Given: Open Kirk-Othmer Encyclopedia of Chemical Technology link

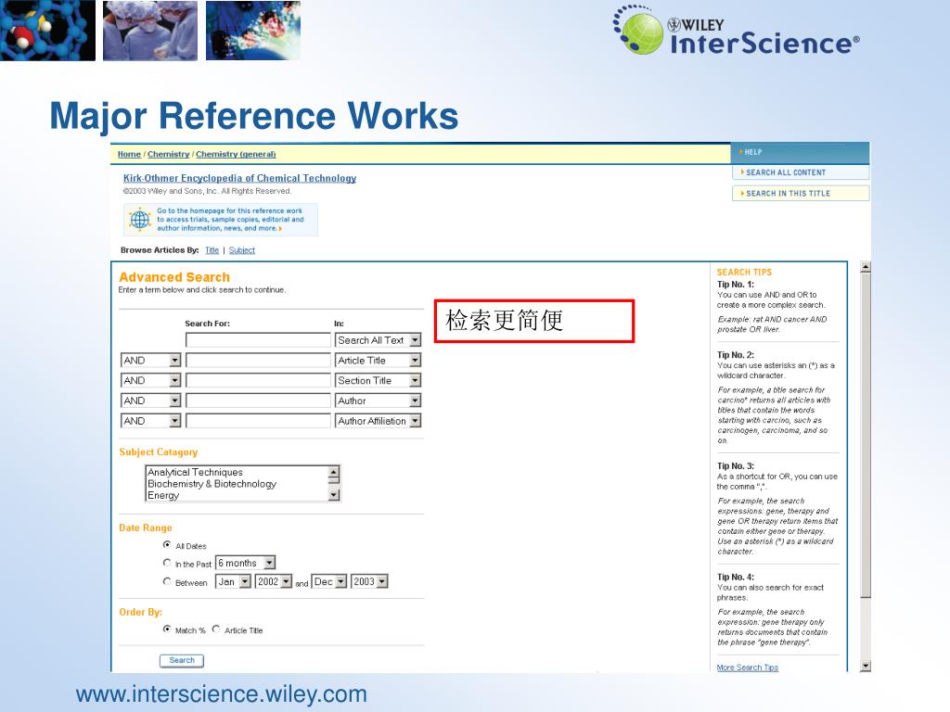Looking at the screenshot, I should pyautogui.click(x=240, y=178).
